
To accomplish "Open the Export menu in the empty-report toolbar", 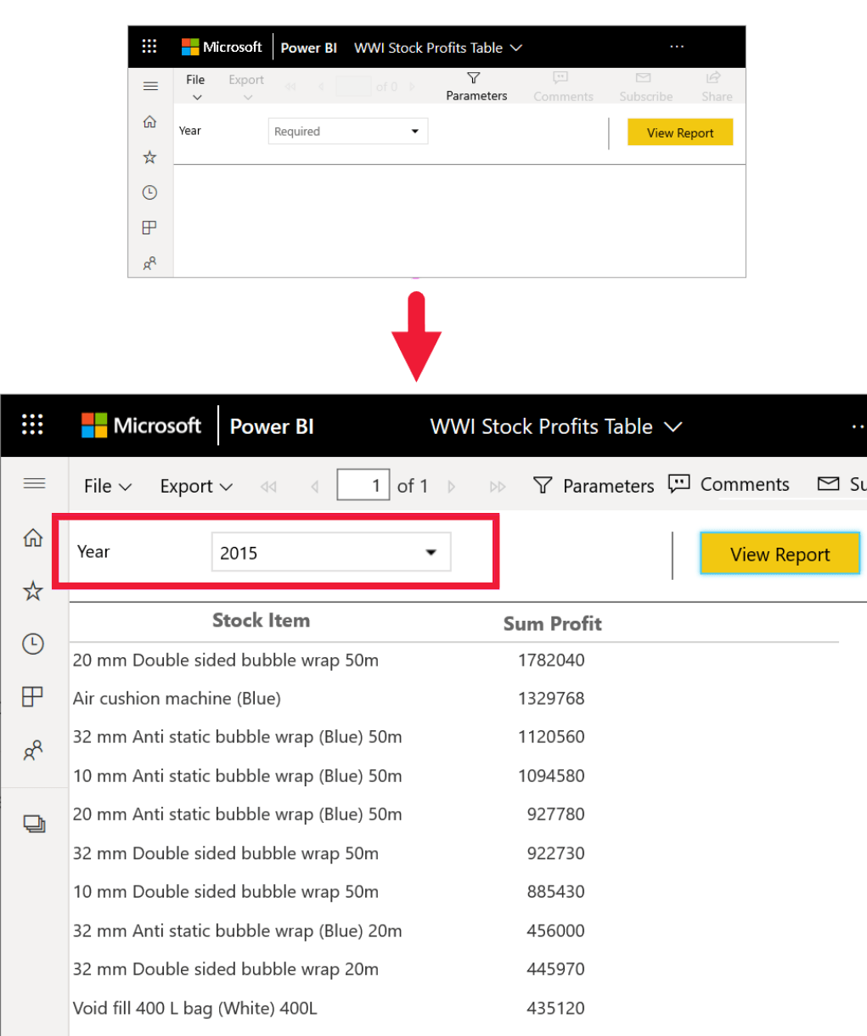I will tap(246, 87).
